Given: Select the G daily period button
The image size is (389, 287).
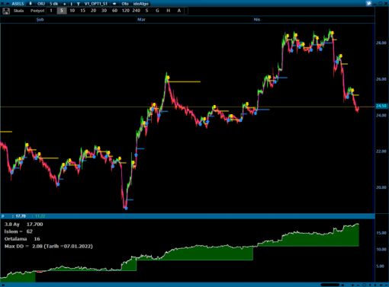Looking at the screenshot, I should [157, 11].
